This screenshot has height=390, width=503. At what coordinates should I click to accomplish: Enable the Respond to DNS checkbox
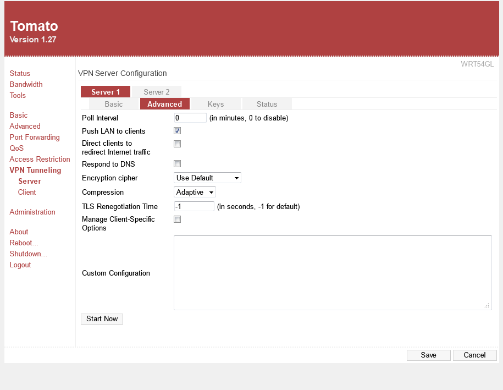point(177,164)
